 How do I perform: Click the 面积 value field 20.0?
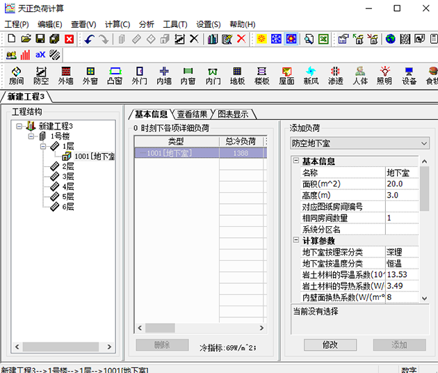401,184
